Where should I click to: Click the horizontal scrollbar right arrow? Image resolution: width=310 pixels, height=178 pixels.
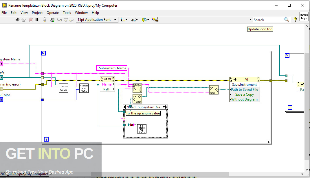click(302, 174)
